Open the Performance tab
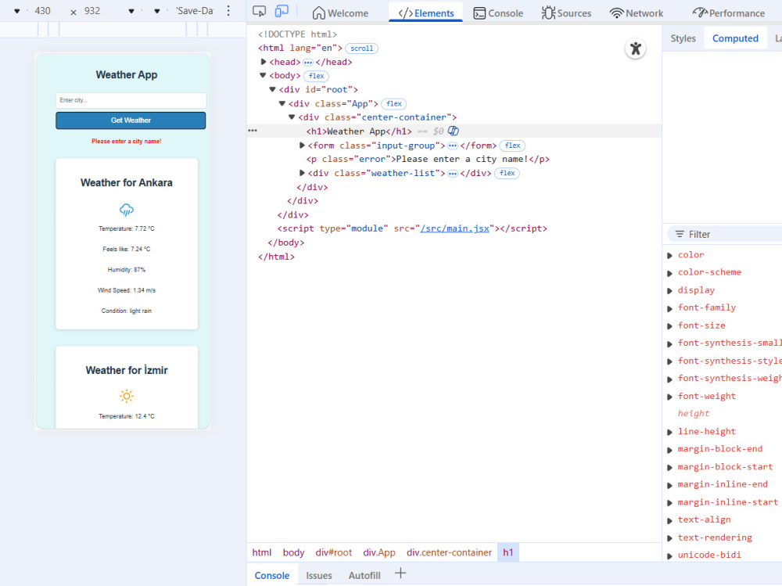 coord(729,13)
